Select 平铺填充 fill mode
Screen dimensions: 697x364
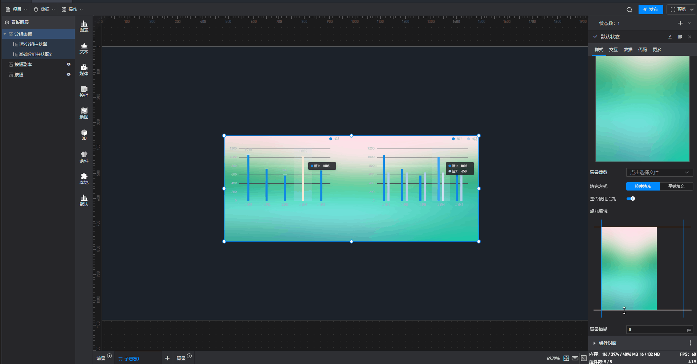[676, 186]
